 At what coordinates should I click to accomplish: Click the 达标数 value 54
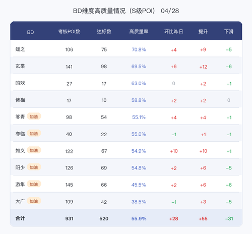pos(104,117)
